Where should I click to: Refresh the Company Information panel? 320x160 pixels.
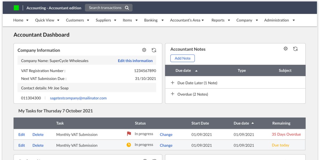pyautogui.click(x=154, y=50)
